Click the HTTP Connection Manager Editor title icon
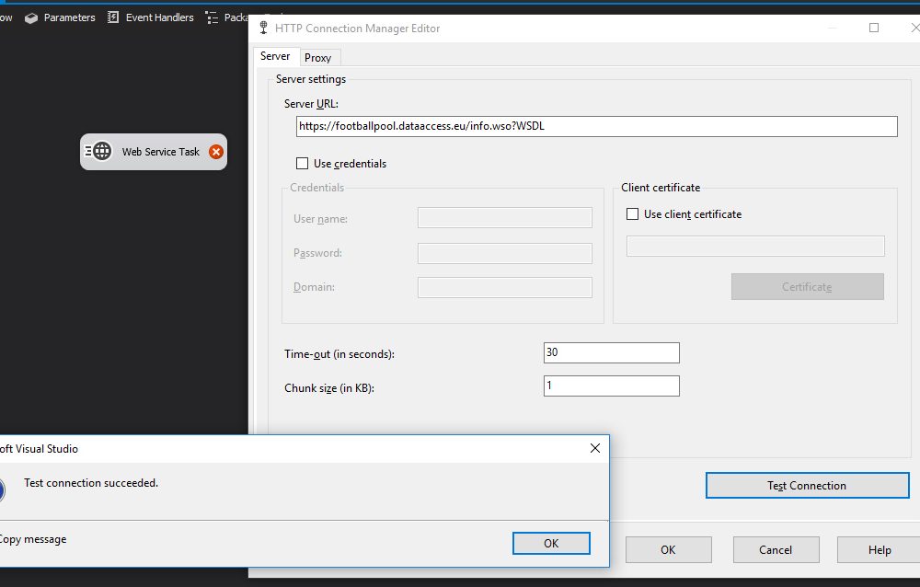 click(263, 29)
